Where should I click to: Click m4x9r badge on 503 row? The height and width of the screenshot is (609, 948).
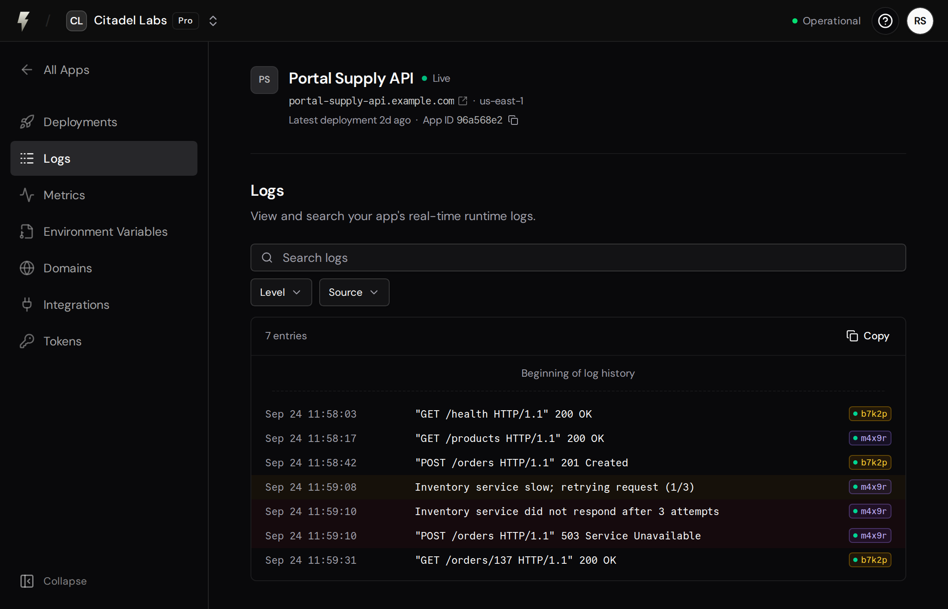tap(870, 535)
